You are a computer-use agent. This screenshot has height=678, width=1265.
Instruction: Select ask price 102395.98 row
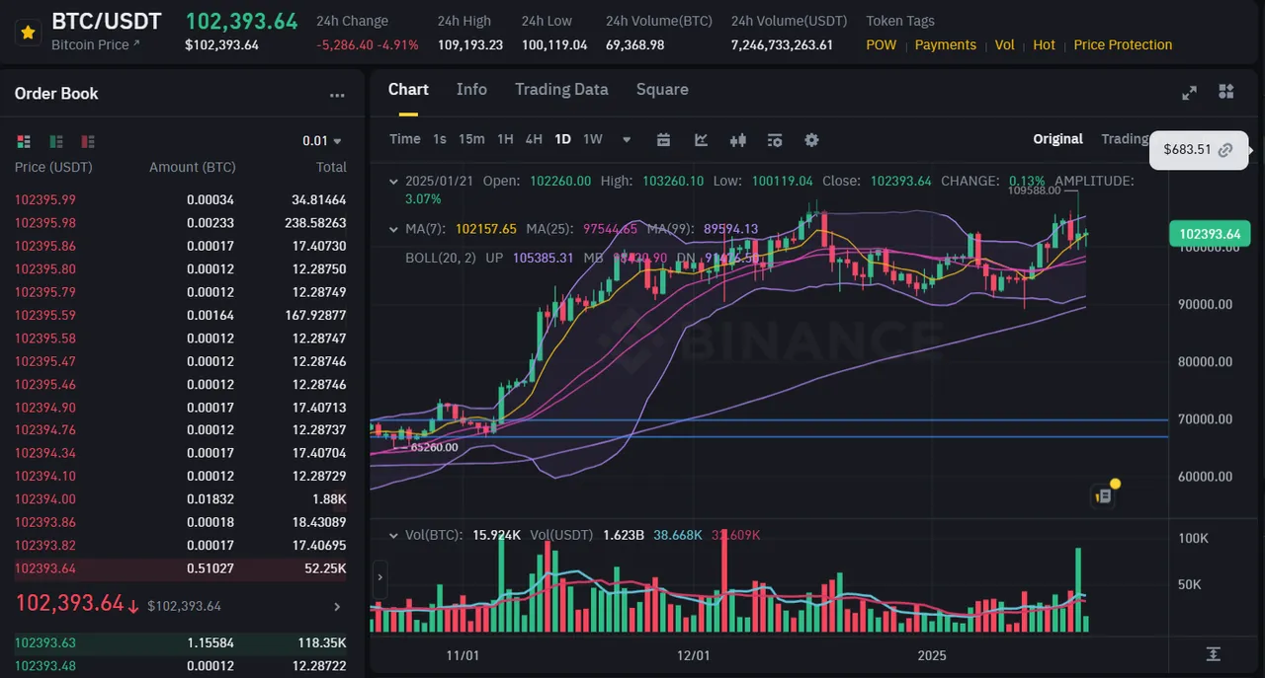(x=182, y=223)
